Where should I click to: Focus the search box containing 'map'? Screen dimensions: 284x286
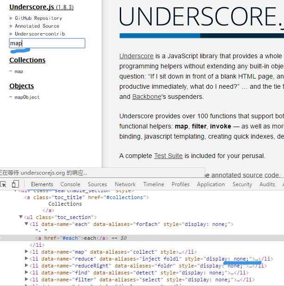[47, 43]
